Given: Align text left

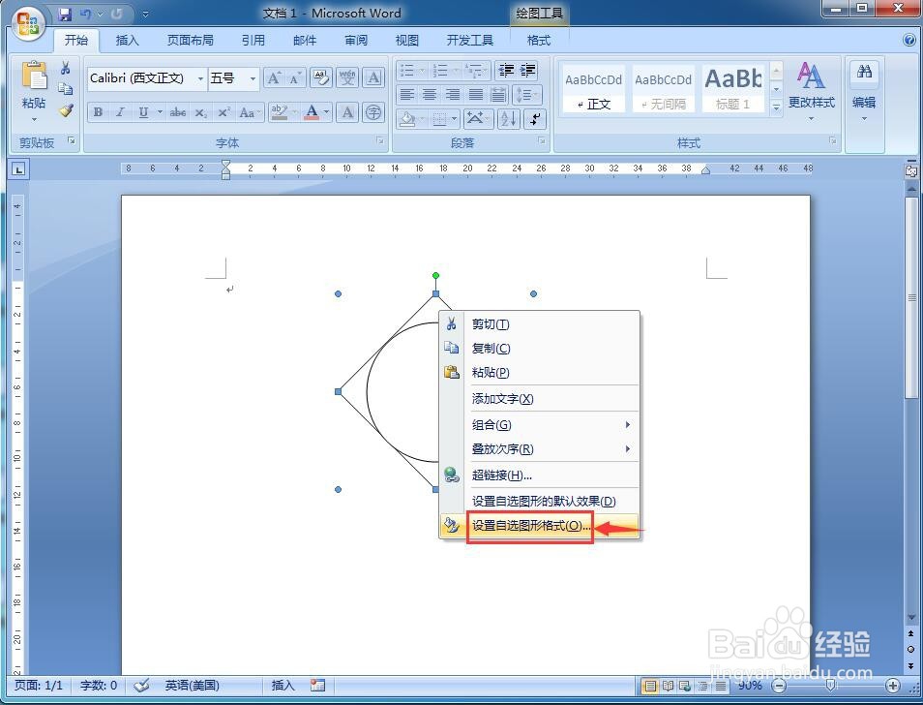Looking at the screenshot, I should click(x=406, y=95).
